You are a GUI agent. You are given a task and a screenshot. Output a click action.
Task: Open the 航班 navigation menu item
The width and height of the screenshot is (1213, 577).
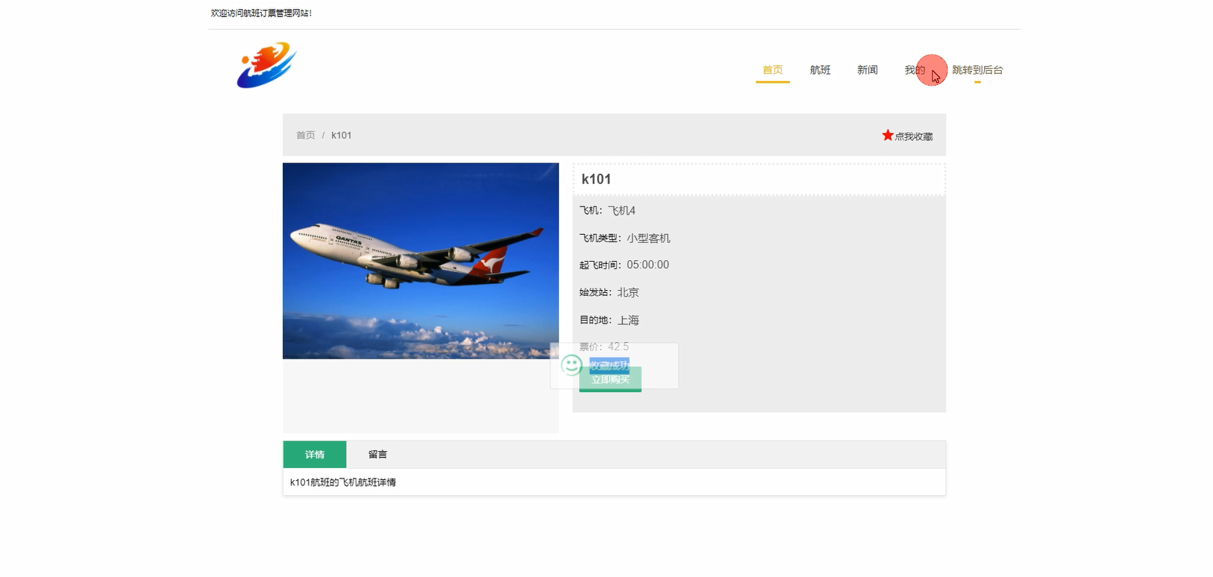pos(820,70)
